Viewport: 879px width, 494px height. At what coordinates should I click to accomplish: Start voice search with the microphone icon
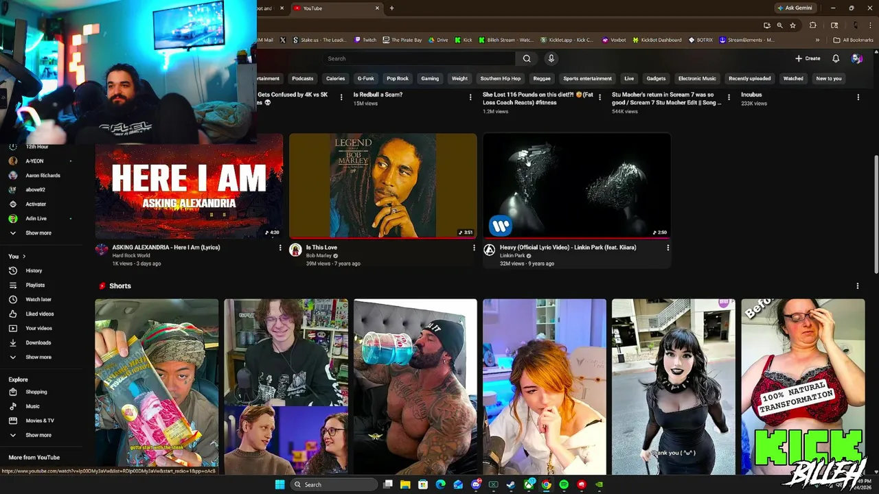[551, 58]
